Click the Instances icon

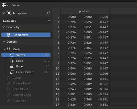[8, 100]
